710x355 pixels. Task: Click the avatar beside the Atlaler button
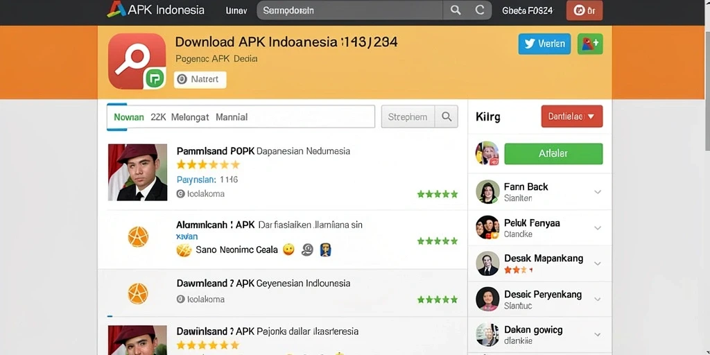click(x=487, y=153)
